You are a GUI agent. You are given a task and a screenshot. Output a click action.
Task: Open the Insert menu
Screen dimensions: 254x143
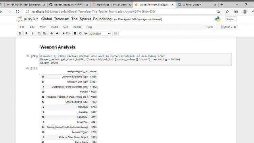[x=54, y=27]
